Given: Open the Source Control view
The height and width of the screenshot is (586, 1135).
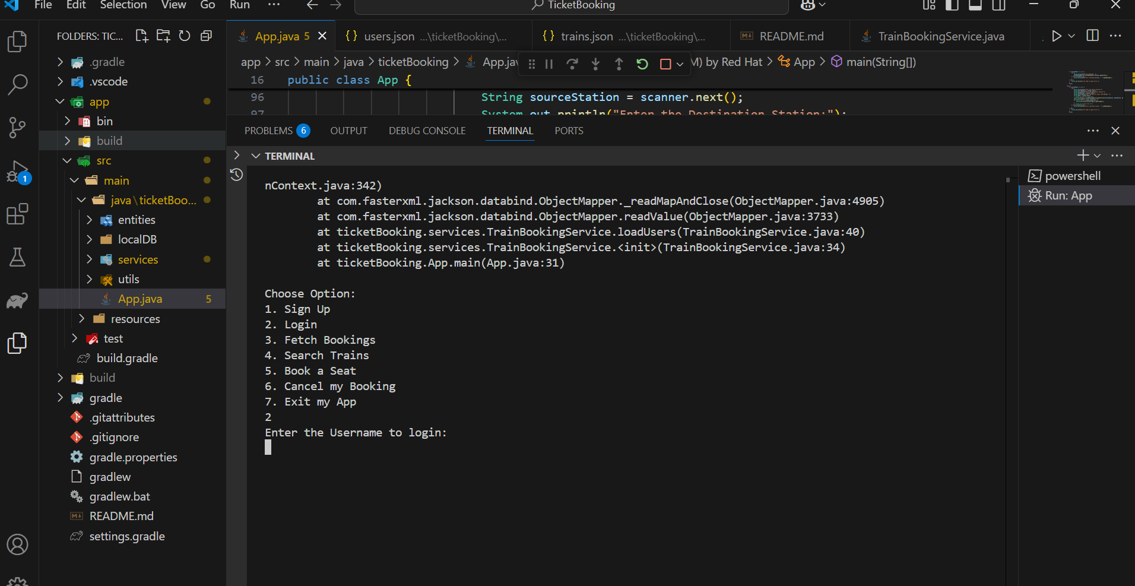Looking at the screenshot, I should [17, 127].
